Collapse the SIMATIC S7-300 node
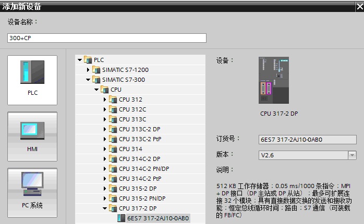364x224 pixels. [x=88, y=80]
